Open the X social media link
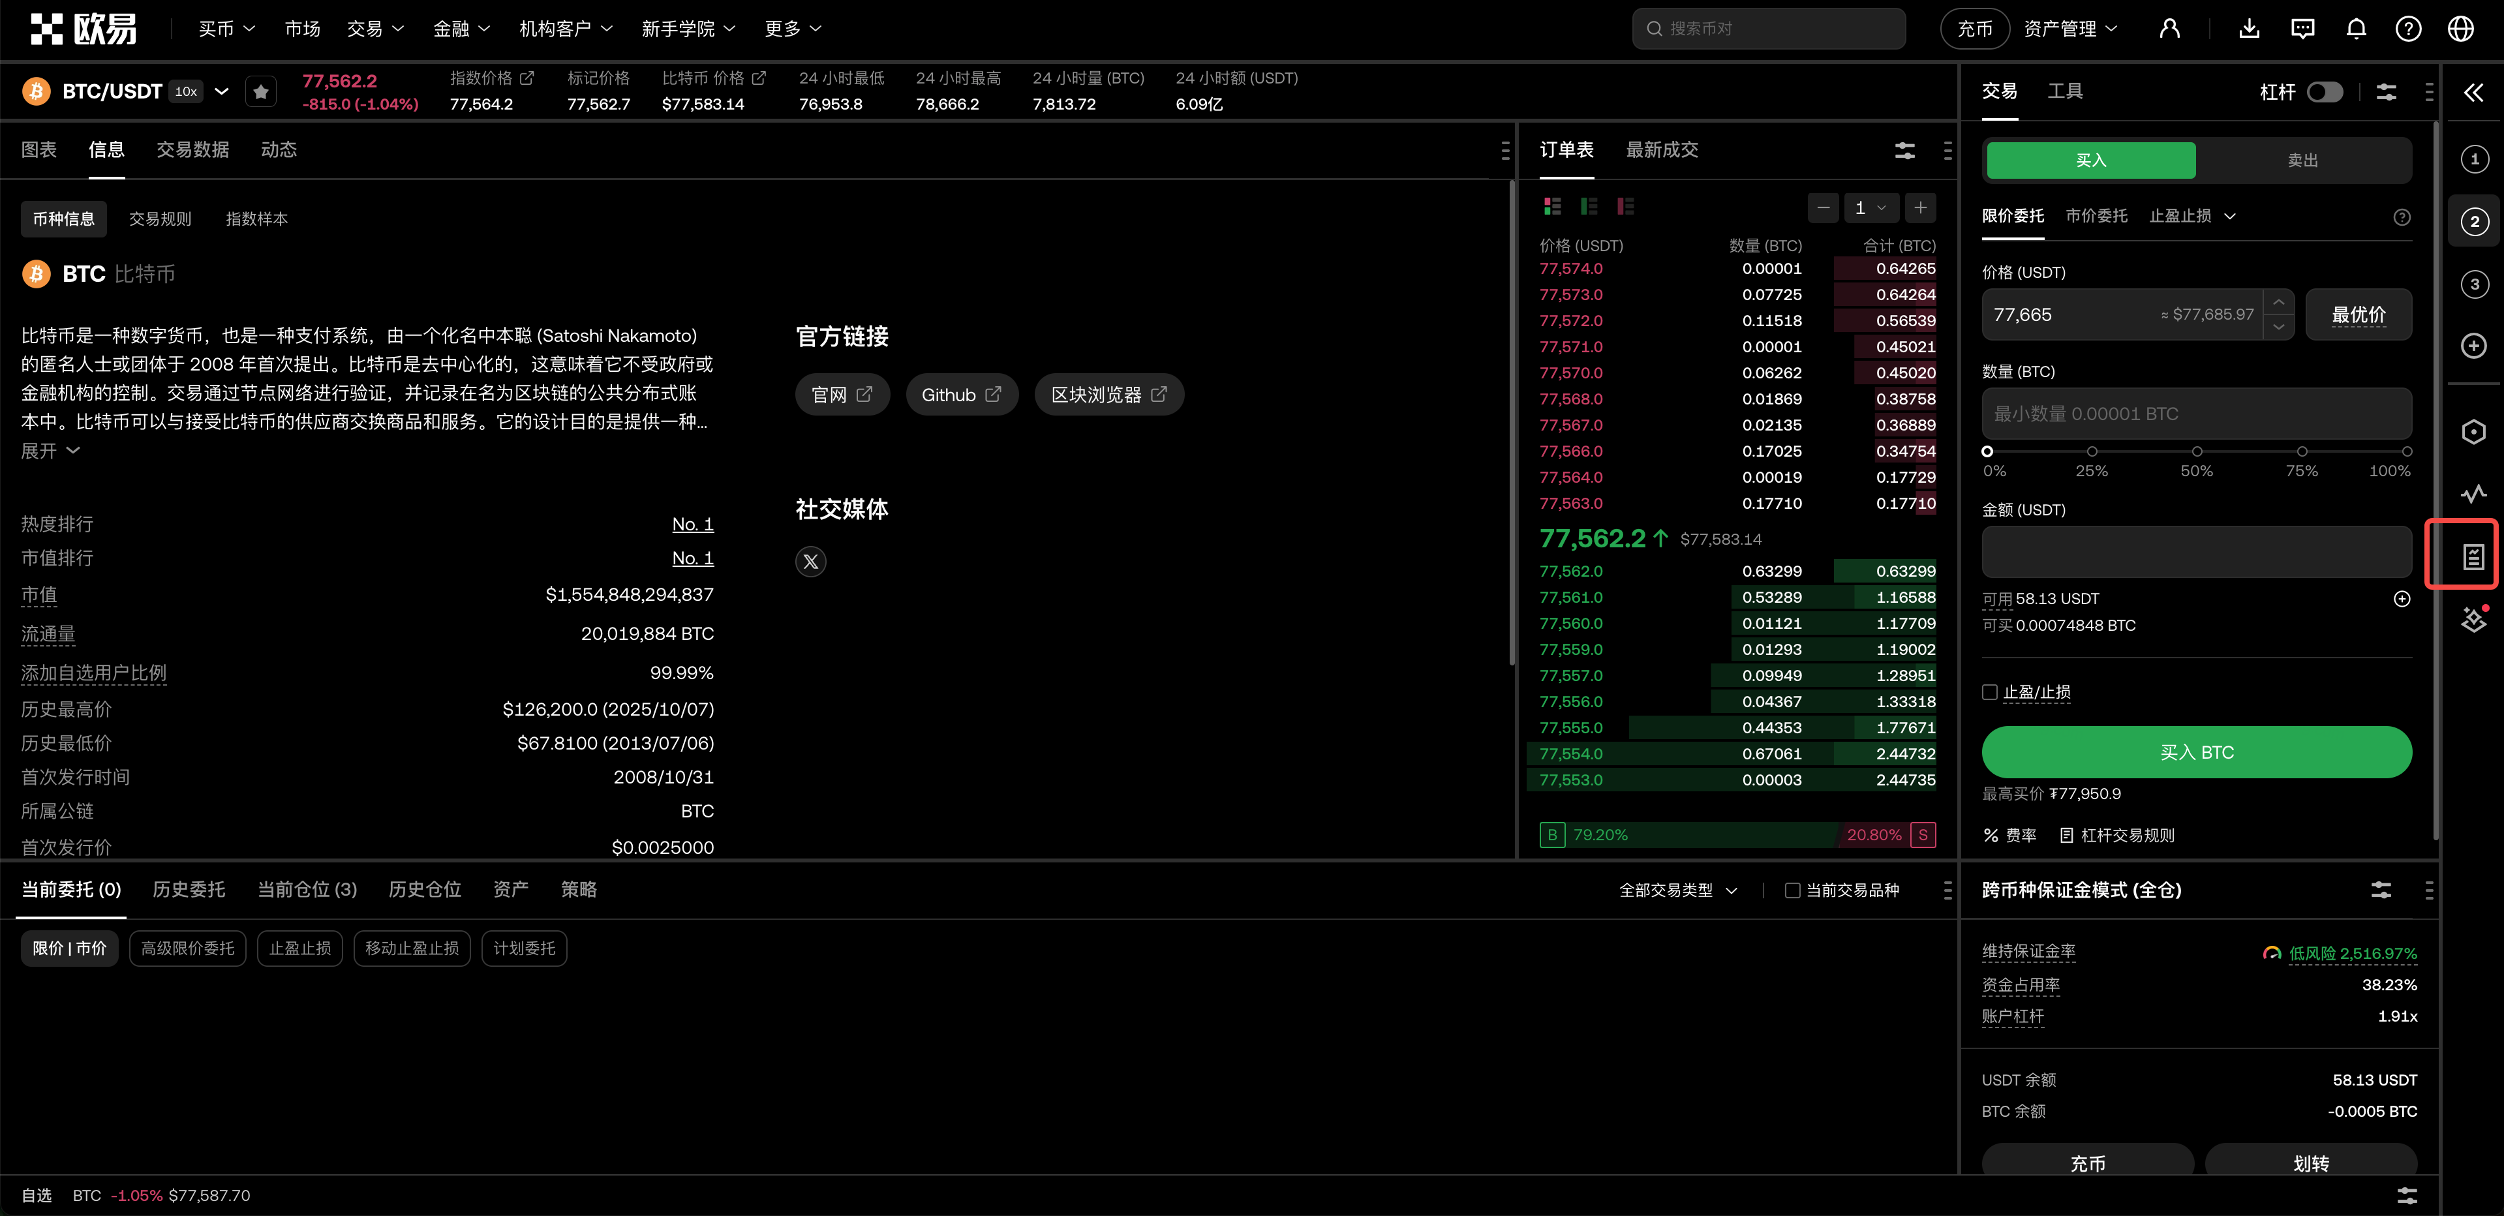 tap(811, 562)
